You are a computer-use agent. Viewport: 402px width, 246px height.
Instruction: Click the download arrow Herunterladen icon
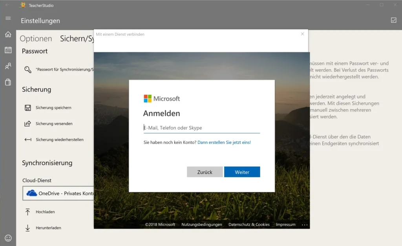(28, 228)
